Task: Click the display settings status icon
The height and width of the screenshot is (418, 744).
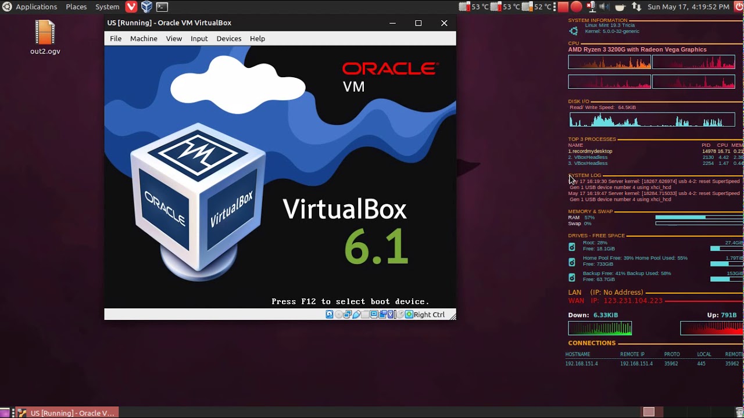Action: (x=374, y=314)
